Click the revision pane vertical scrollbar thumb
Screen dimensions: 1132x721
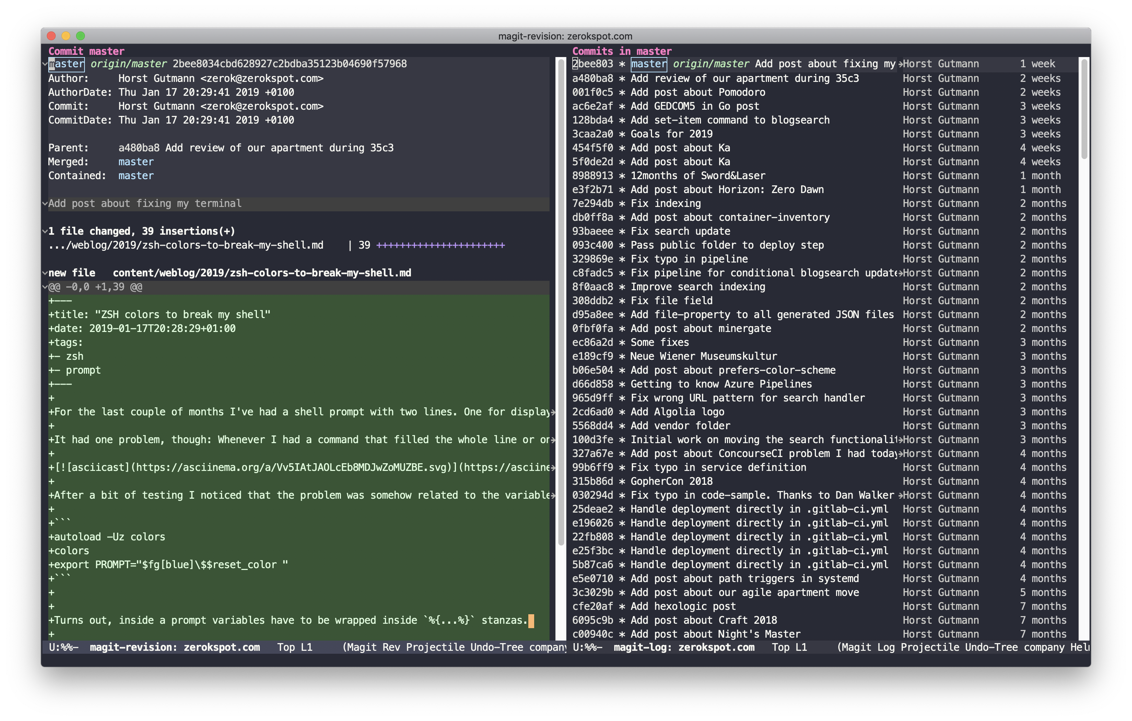click(x=561, y=302)
